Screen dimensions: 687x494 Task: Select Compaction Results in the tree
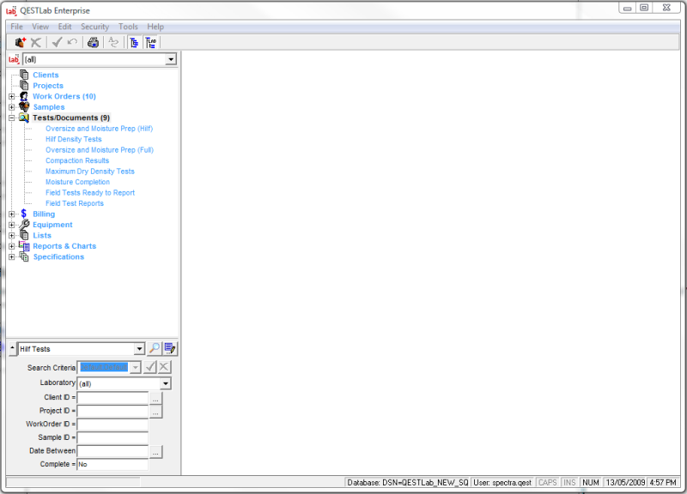coord(77,160)
